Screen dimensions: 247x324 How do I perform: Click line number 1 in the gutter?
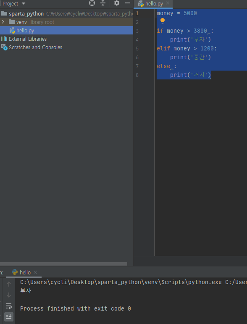[137, 13]
